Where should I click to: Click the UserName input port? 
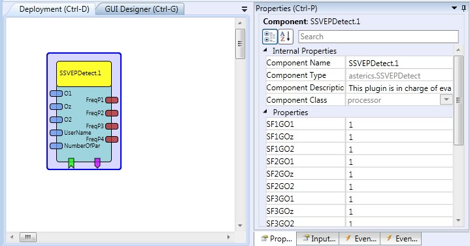tap(56, 133)
